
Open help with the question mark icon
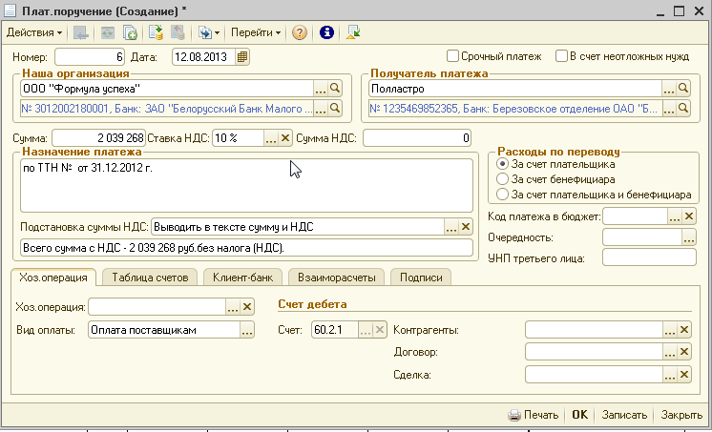click(300, 32)
